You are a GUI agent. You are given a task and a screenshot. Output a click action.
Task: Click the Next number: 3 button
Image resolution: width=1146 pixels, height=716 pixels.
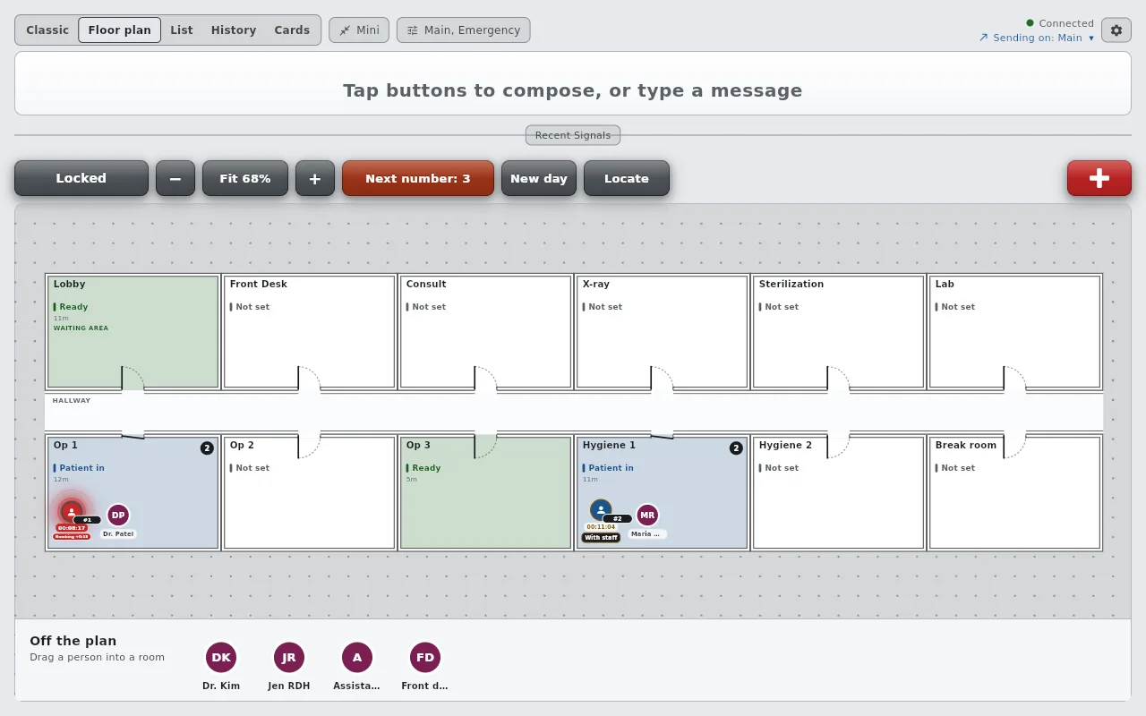(x=418, y=178)
